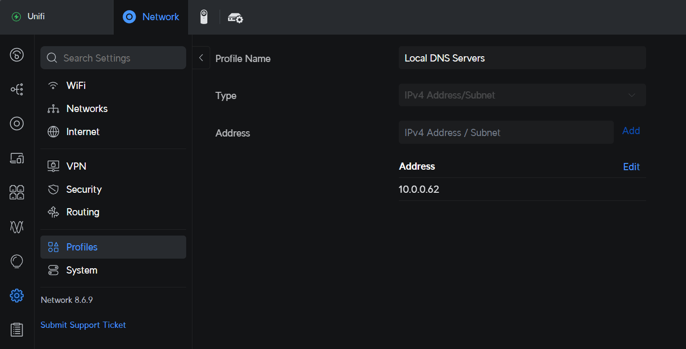Click the Add address link

coord(631,131)
